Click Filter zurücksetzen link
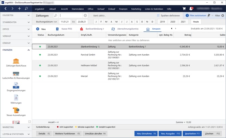Image resolution: width=226 pixels, height=138 pixels. pos(198,16)
